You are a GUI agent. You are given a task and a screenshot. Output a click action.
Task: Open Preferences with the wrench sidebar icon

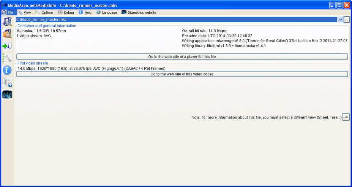pyautogui.click(x=7, y=58)
